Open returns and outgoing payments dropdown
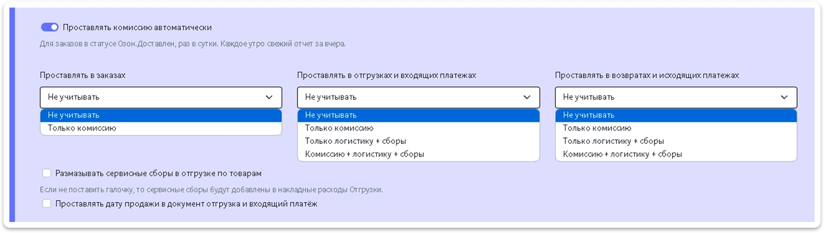Image resolution: width=824 pixels, height=233 pixels. pyautogui.click(x=666, y=97)
